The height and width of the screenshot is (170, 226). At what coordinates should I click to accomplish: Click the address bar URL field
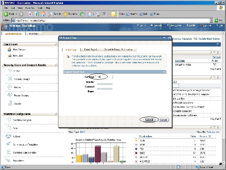click(111, 20)
